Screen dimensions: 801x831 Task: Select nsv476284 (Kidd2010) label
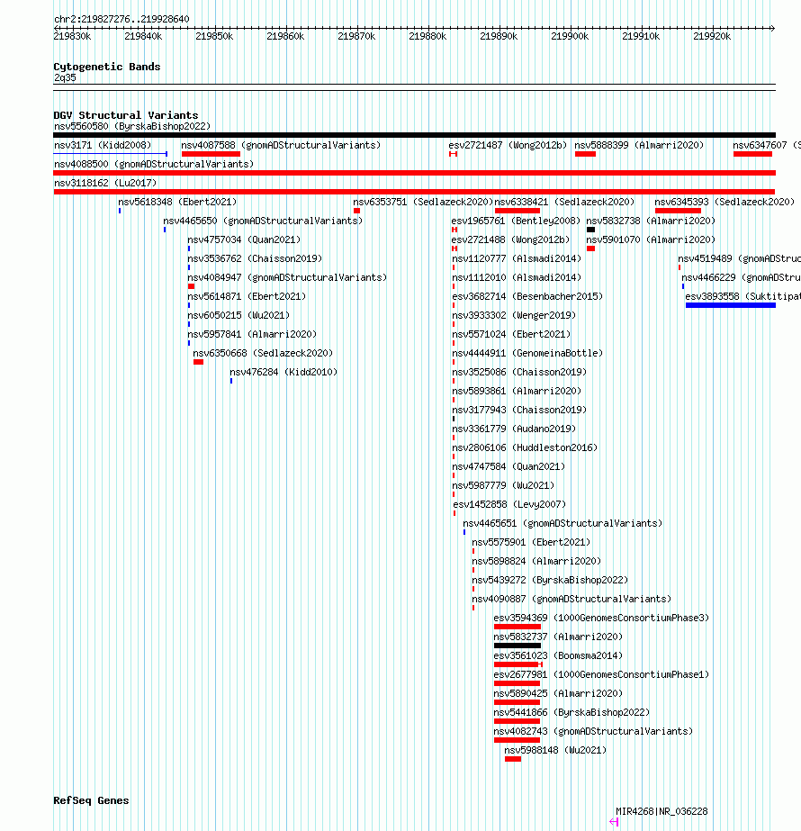point(283,372)
